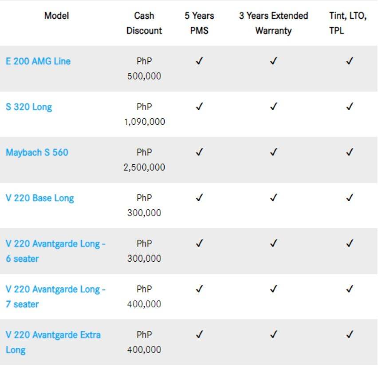Open V 220 Avantgarde Long 6 seater

tap(55, 251)
